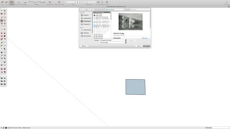Choose the Protractor tool
The width and height of the screenshot is (230, 129).
[x=1, y=46]
